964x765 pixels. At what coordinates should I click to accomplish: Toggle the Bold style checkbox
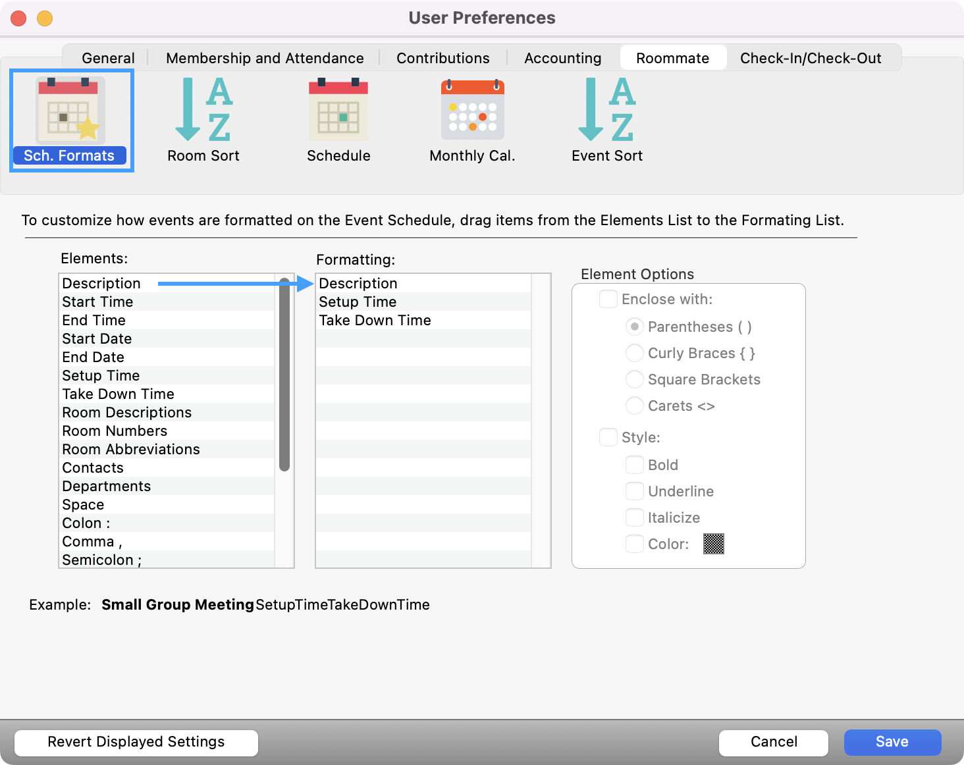coord(635,465)
